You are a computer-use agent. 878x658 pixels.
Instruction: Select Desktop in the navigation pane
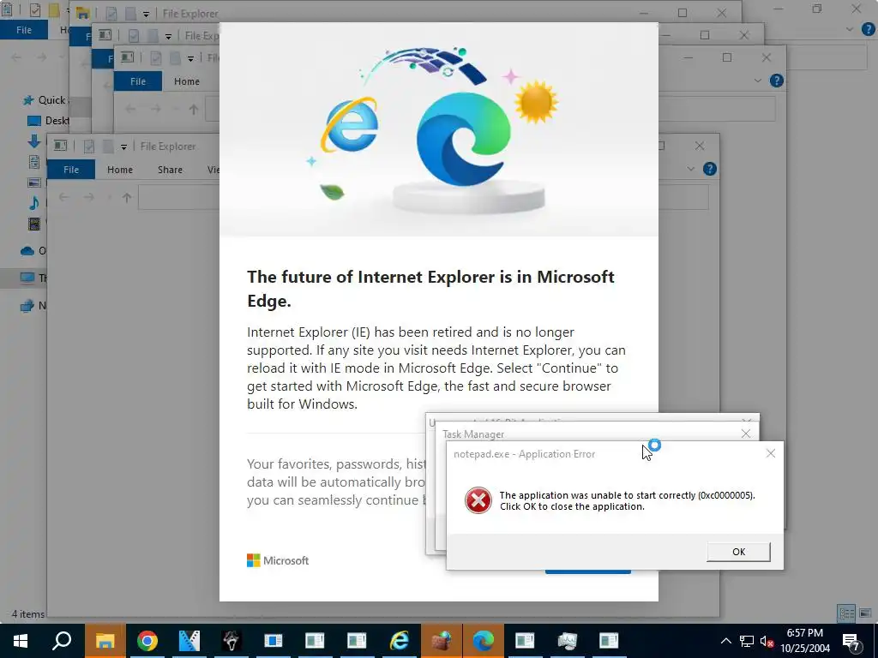coord(48,120)
